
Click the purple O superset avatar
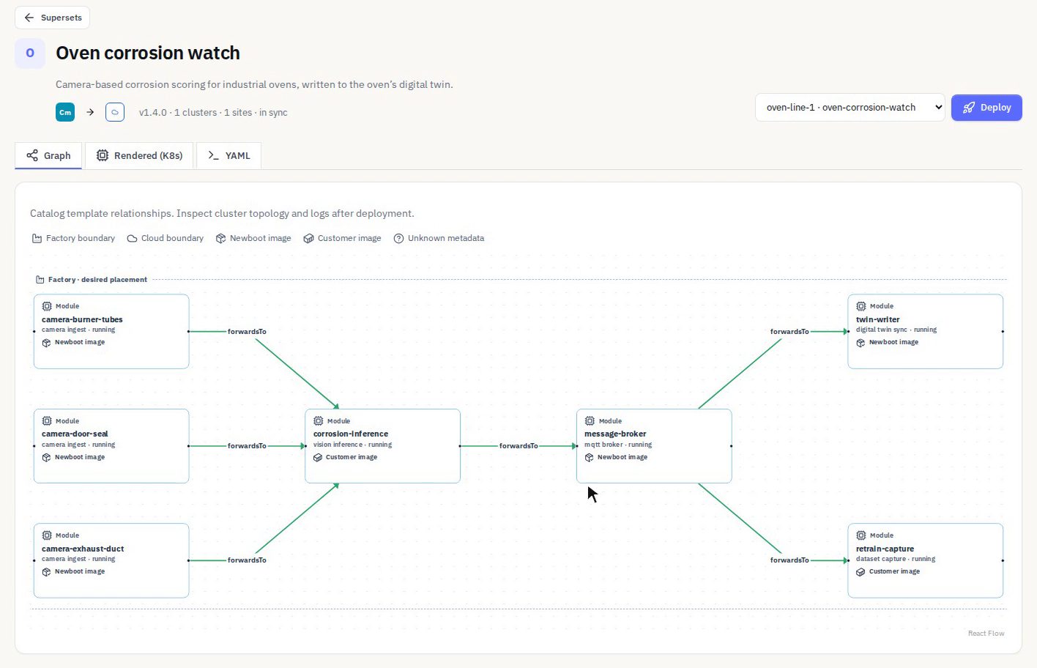(x=30, y=53)
